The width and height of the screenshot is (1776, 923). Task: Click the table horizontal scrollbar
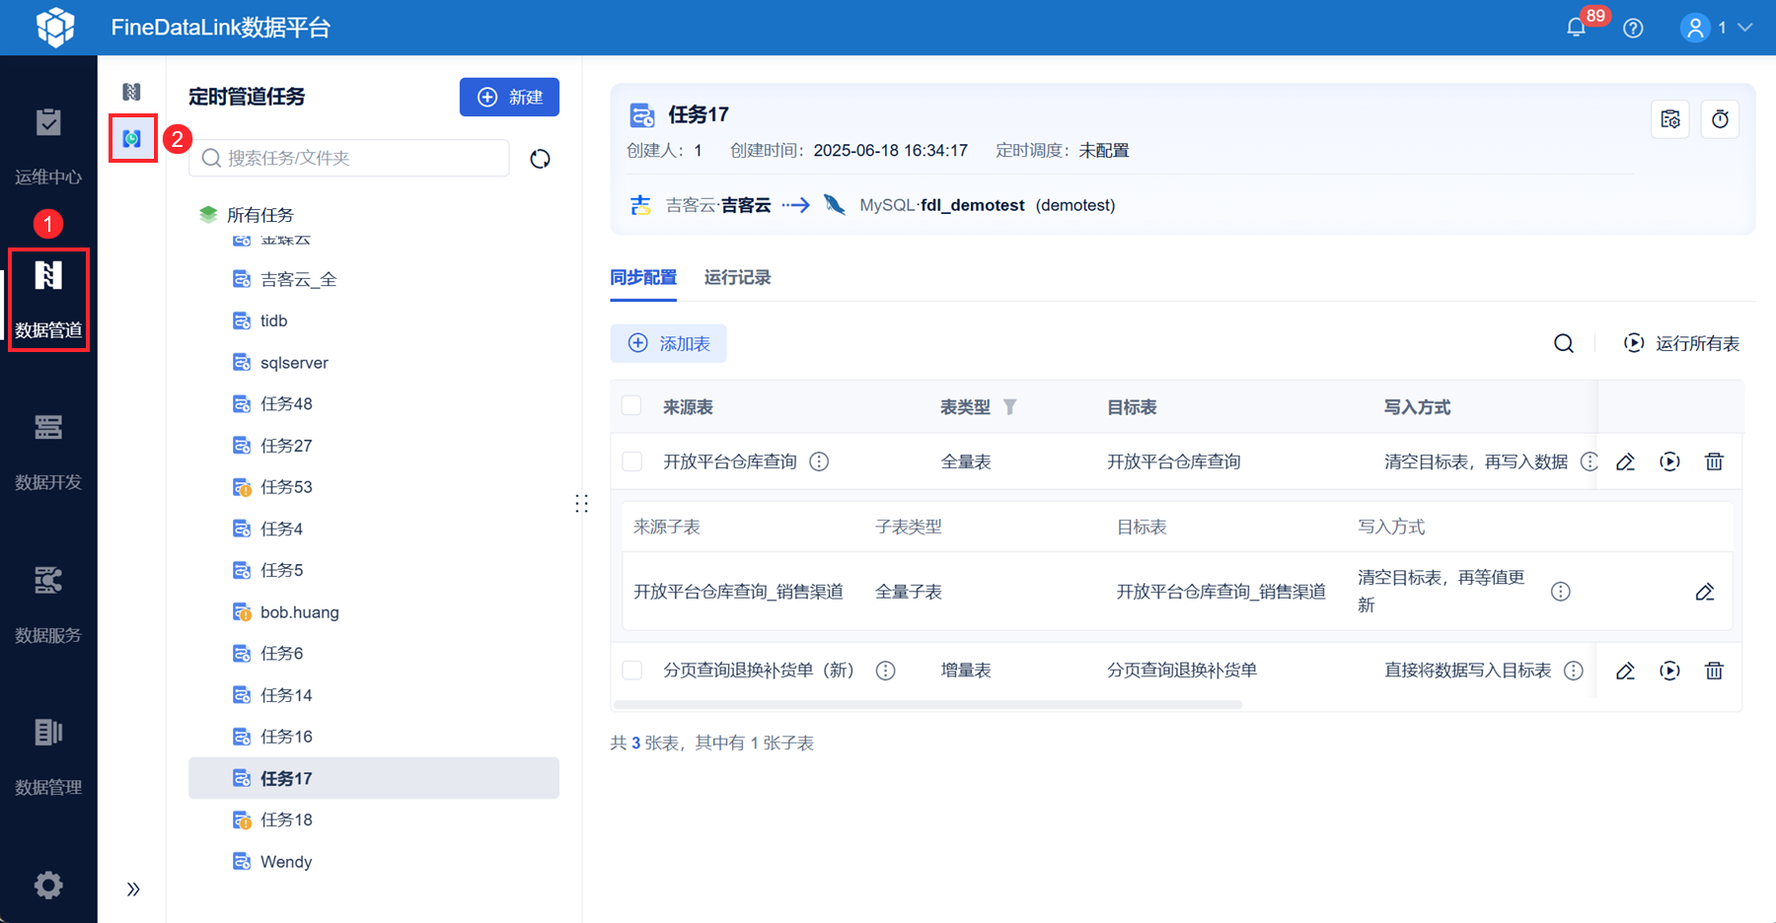point(927,704)
